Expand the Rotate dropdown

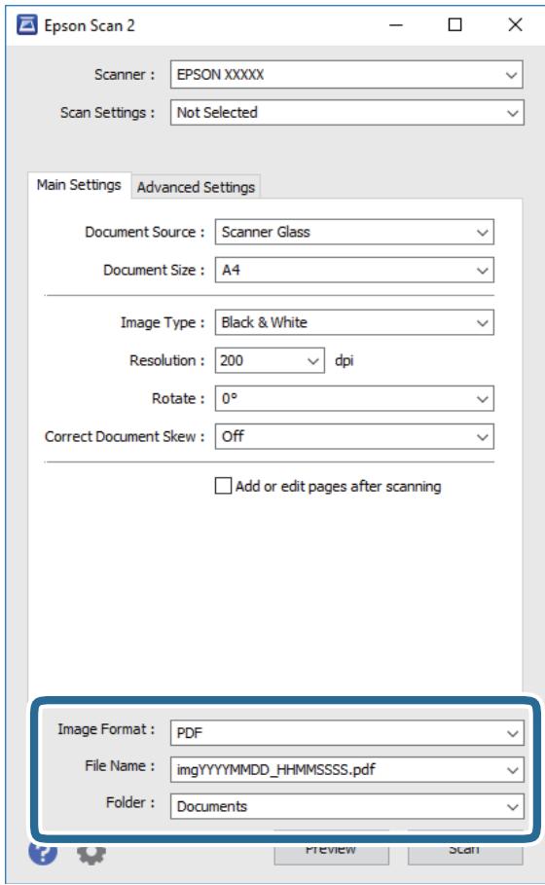354,398
